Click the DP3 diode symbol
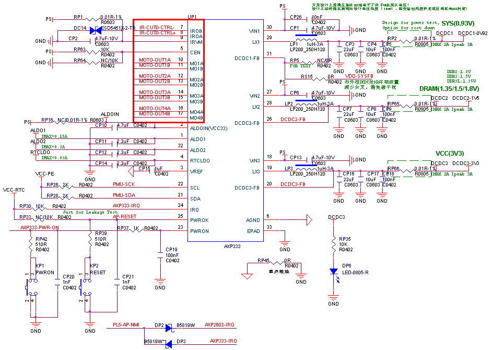Image resolution: width=492 pixels, height=350 pixels. [170, 343]
